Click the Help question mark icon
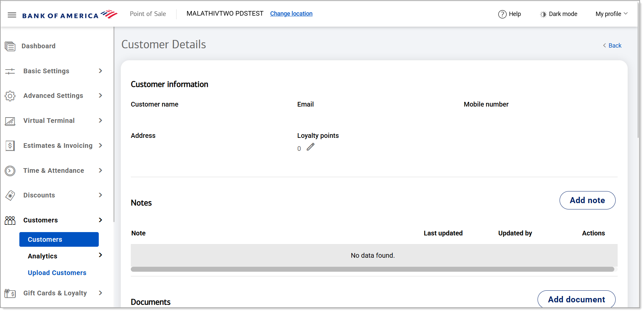The width and height of the screenshot is (644, 312). pyautogui.click(x=502, y=14)
